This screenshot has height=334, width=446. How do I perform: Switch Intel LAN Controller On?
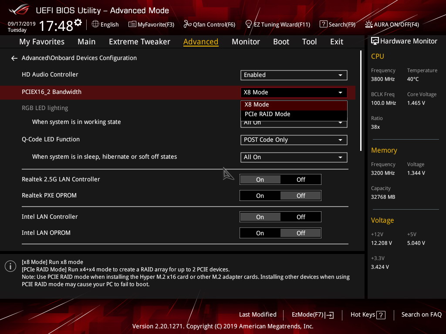coord(260,217)
